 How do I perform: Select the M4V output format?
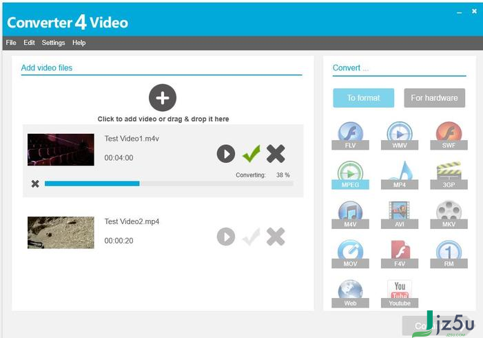(x=350, y=215)
